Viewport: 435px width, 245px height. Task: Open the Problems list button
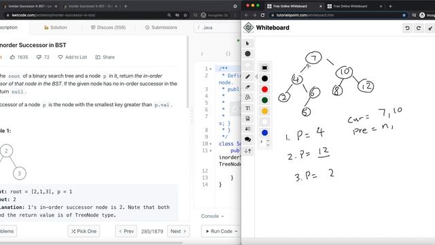coord(7,231)
